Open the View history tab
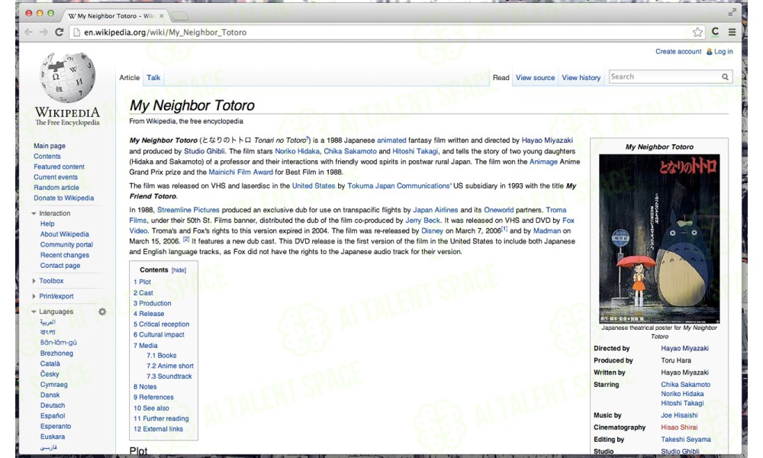The width and height of the screenshot is (763, 458). point(581,77)
